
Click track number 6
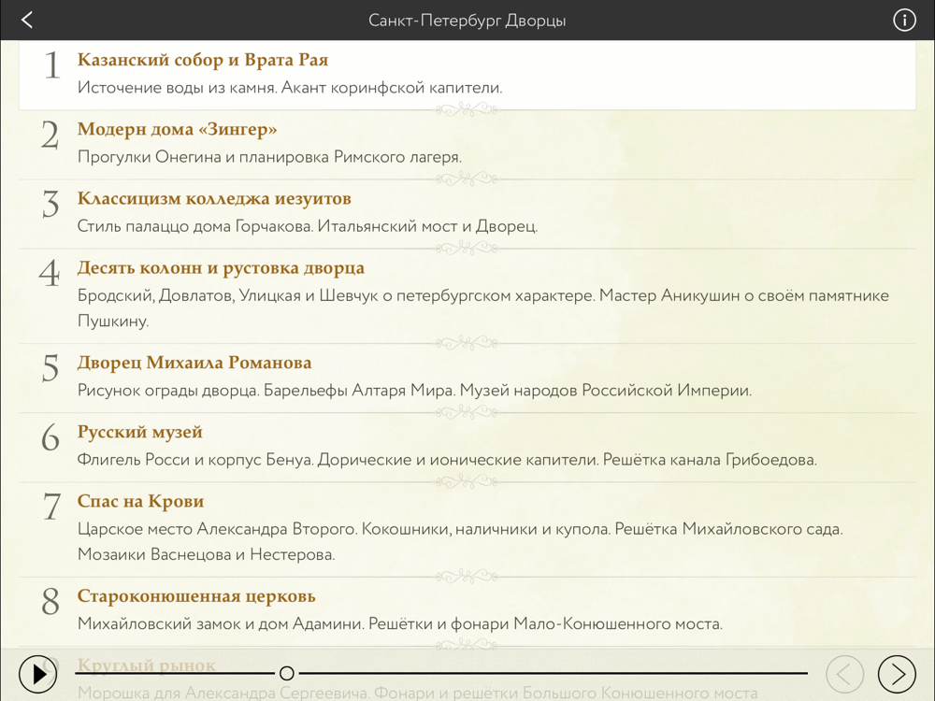pyautogui.click(x=50, y=437)
